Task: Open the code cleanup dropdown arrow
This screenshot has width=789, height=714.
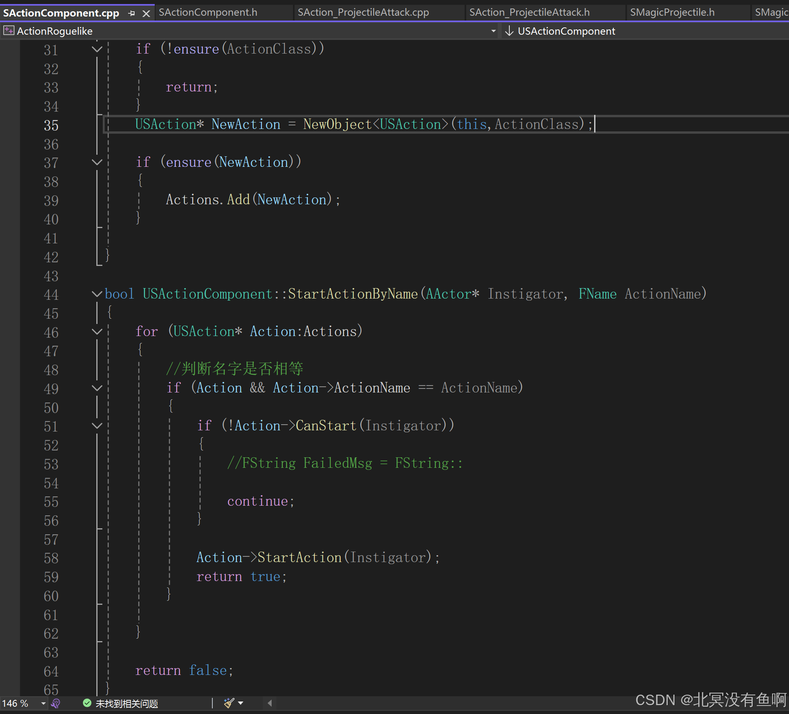Action: point(241,703)
